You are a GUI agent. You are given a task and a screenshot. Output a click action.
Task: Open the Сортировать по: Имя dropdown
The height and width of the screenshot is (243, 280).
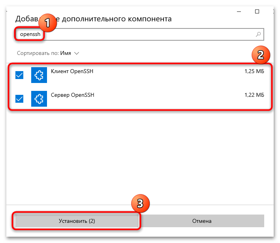tap(48, 53)
